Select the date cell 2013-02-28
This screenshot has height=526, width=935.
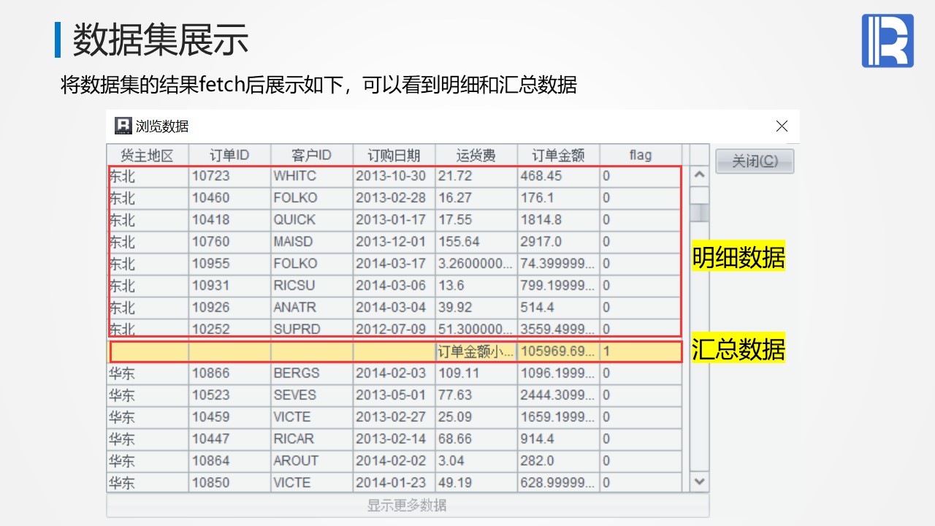coord(394,198)
